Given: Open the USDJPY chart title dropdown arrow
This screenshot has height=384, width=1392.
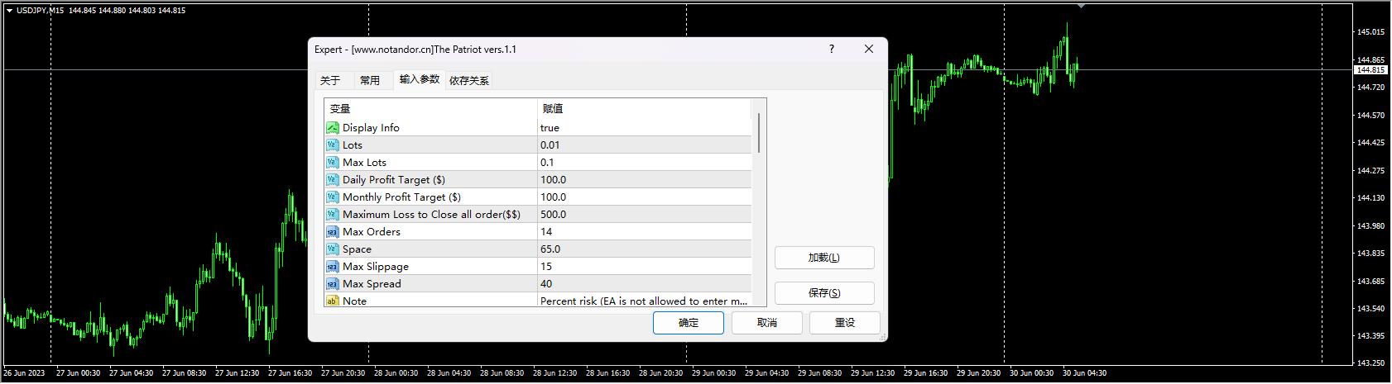Looking at the screenshot, I should (9, 11).
